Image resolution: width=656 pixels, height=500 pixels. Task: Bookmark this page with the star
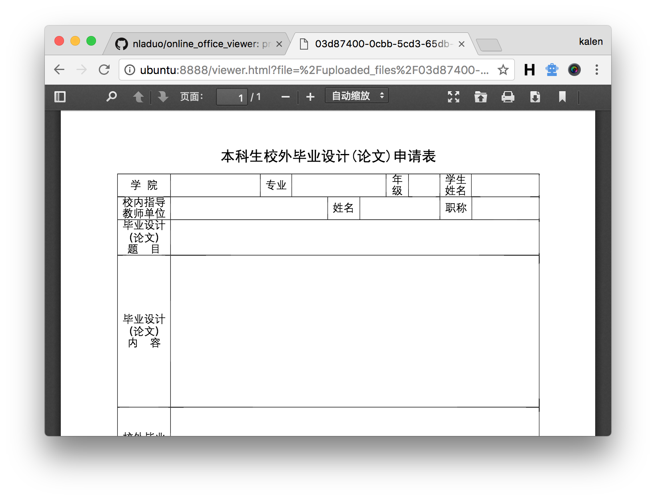click(x=503, y=70)
